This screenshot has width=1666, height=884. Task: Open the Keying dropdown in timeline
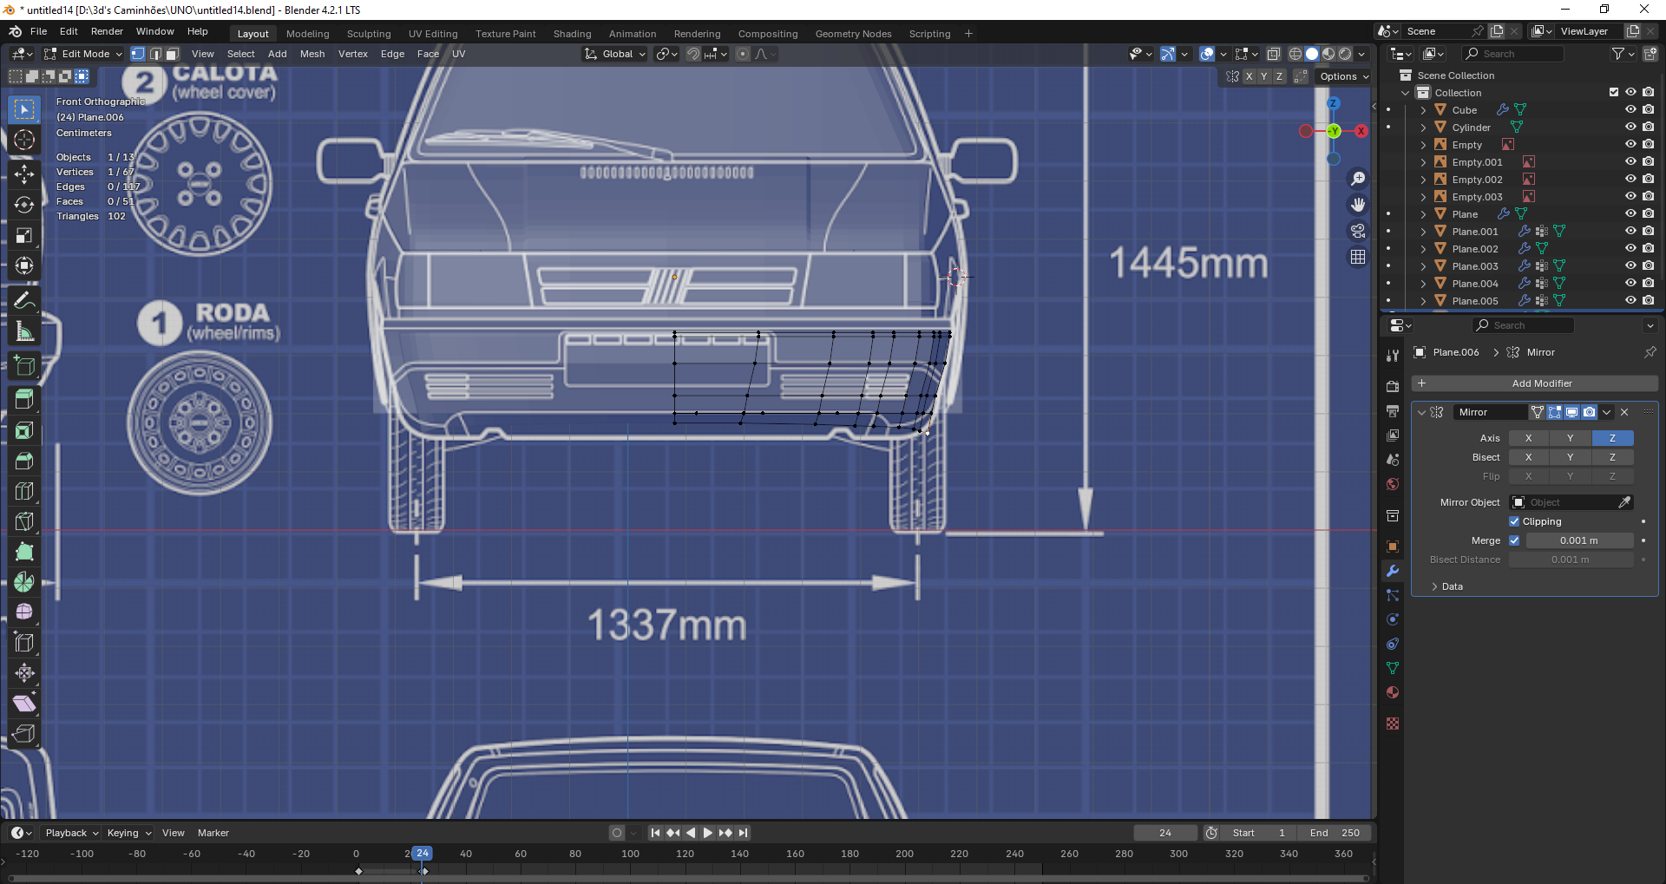[x=129, y=833]
